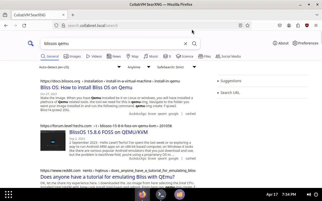Viewport: 322px width, 201px height.
Task: Click BlissOS forum result thumbnail
Action: [x=53, y=140]
